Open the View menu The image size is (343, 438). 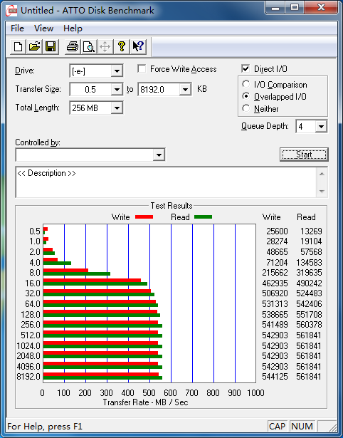[44, 28]
